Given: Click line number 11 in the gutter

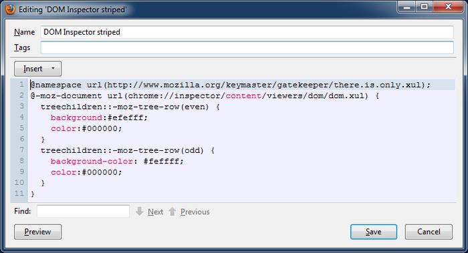Looking at the screenshot, I should pyautogui.click(x=19, y=194).
